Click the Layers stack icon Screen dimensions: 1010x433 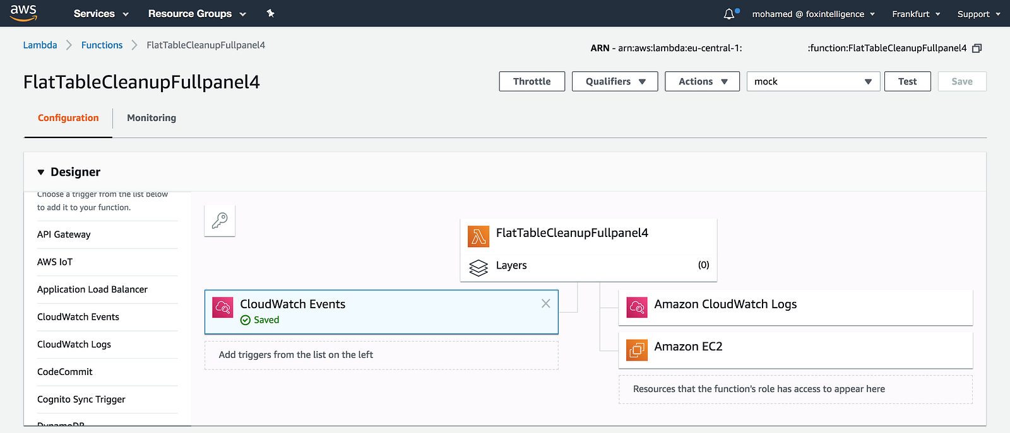(478, 268)
